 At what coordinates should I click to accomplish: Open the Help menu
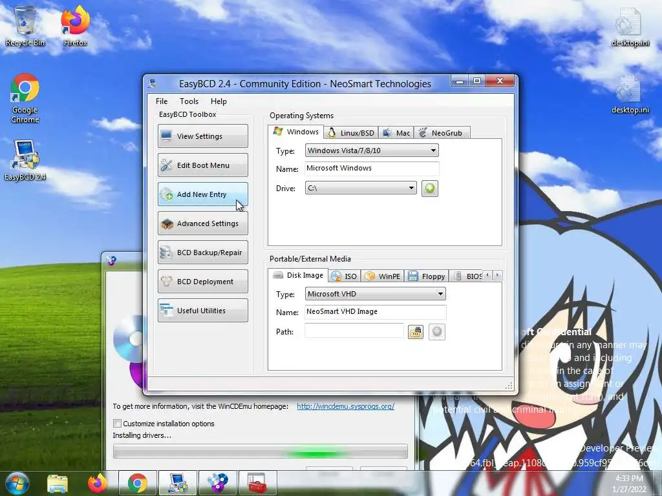pyautogui.click(x=219, y=101)
